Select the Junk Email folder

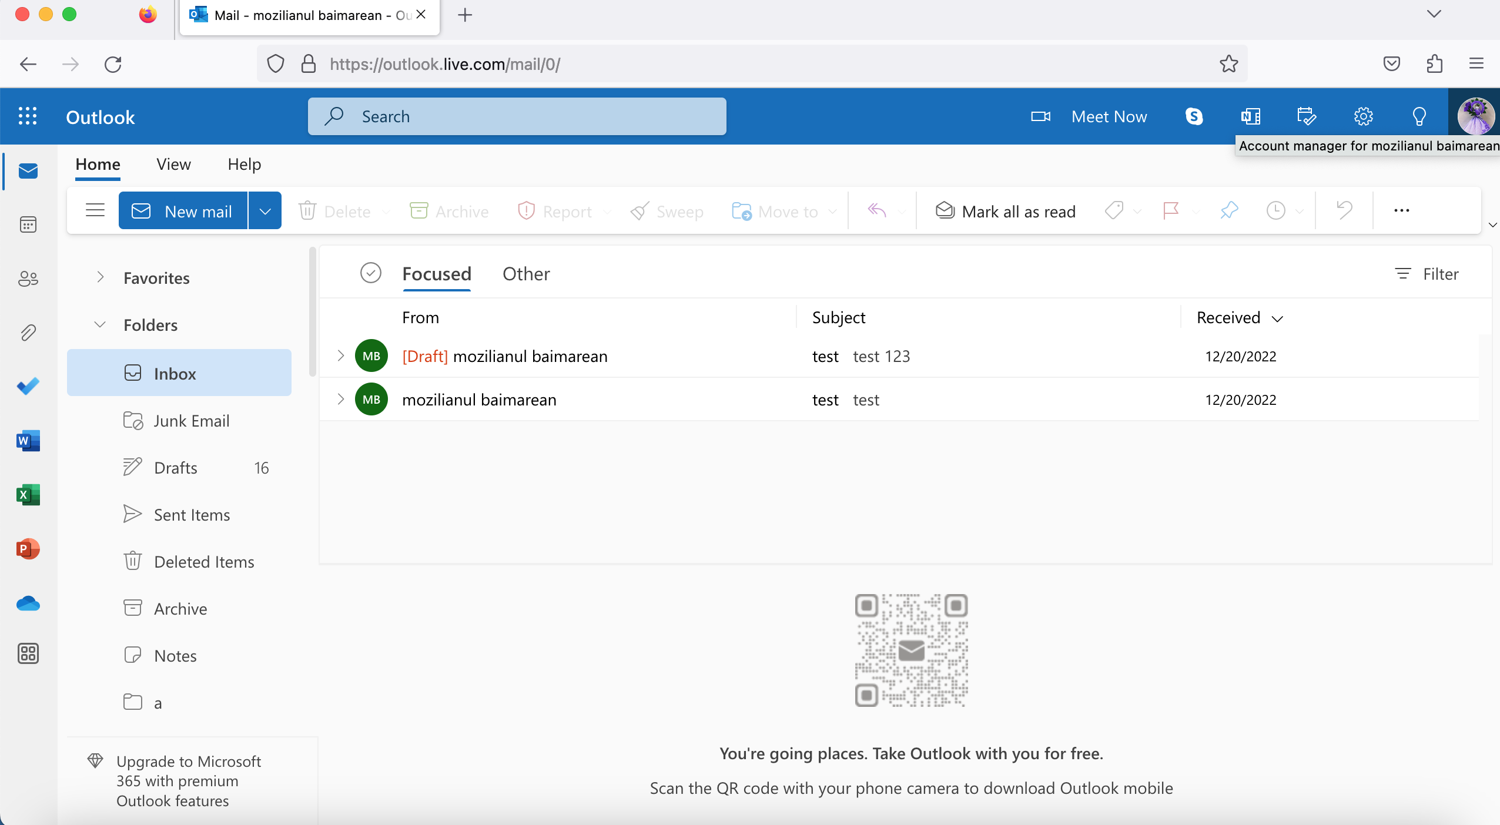(x=191, y=421)
